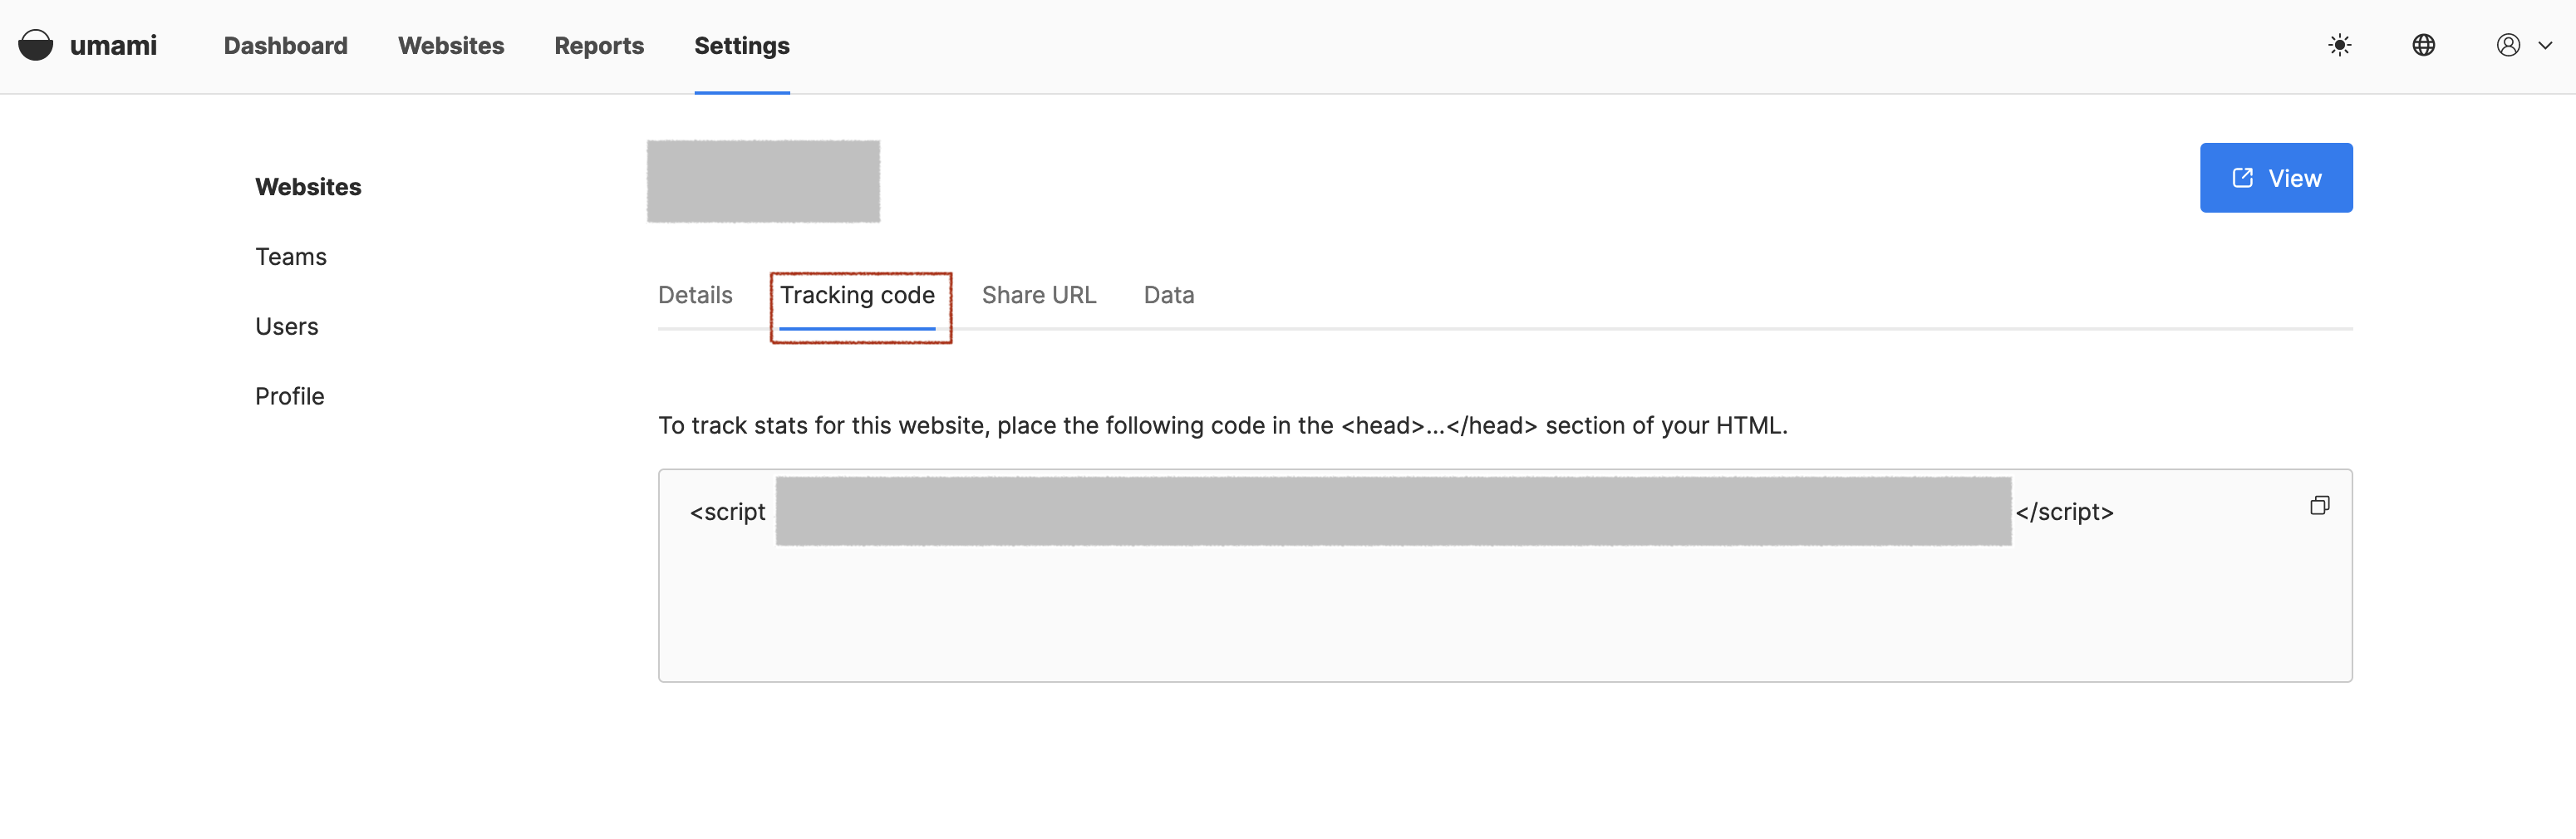
Task: Open the Reports nav item
Action: [599, 46]
